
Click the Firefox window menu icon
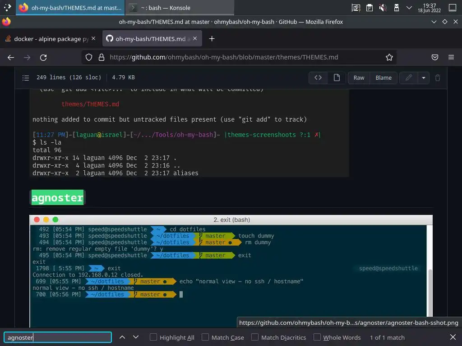point(6,22)
